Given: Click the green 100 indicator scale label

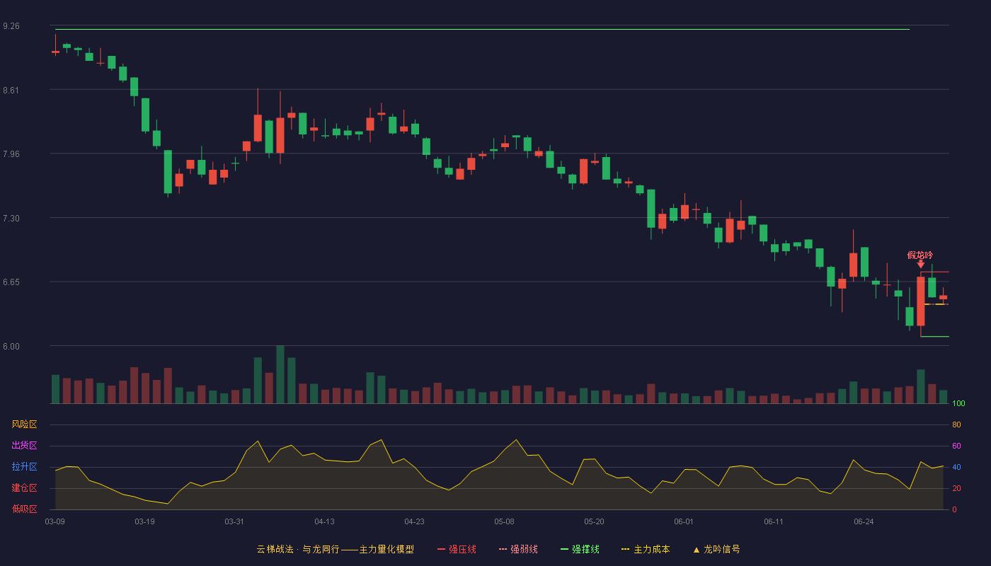Looking at the screenshot, I should point(958,404).
